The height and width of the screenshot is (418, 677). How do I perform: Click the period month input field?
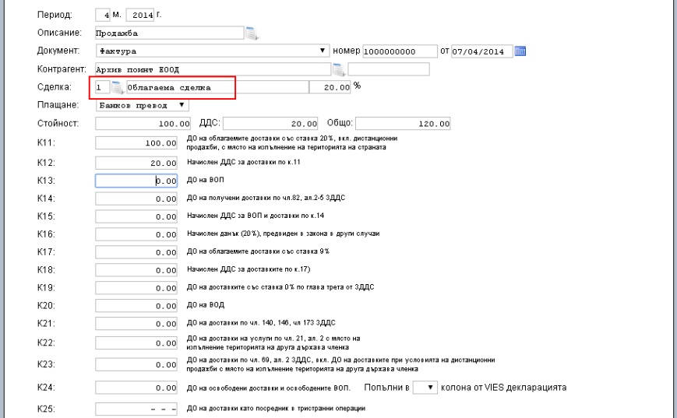click(103, 16)
